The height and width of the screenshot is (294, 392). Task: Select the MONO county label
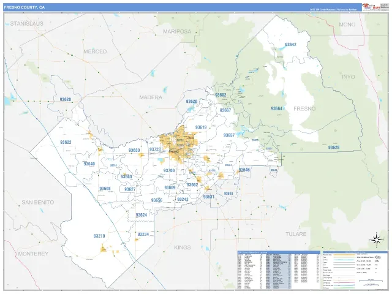[347, 24]
